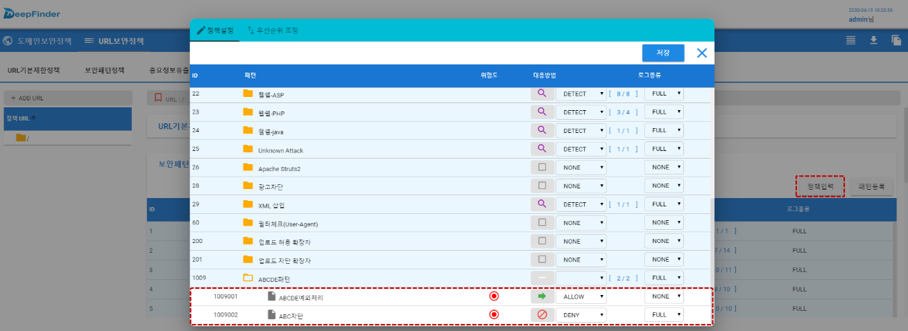908x331 pixels.
Task: Click the magnifier detect icon for 웹쉘-java
Action: pos(542,130)
